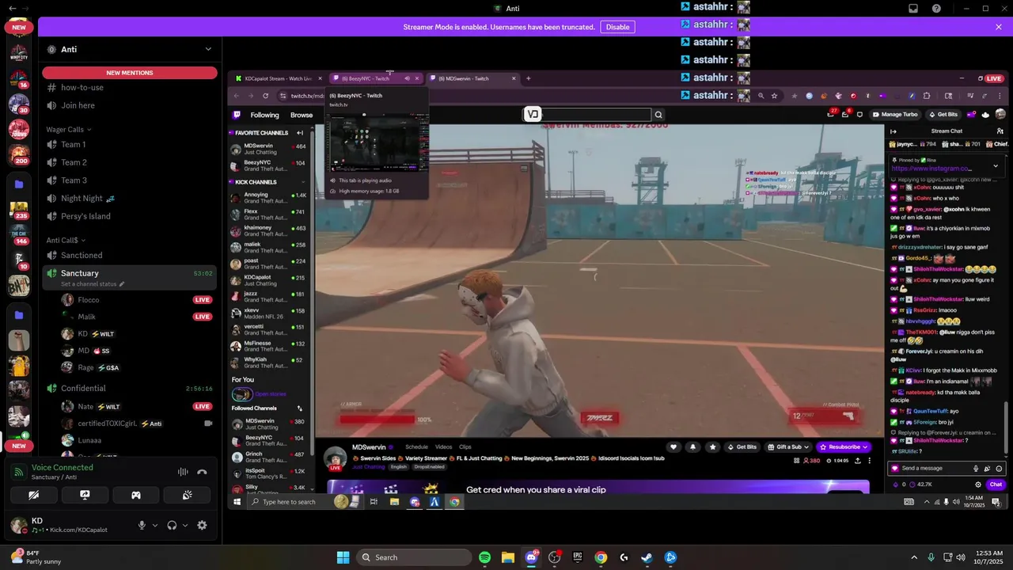The width and height of the screenshot is (1013, 570).
Task: Click the Windows Start button
Action: pos(343,557)
